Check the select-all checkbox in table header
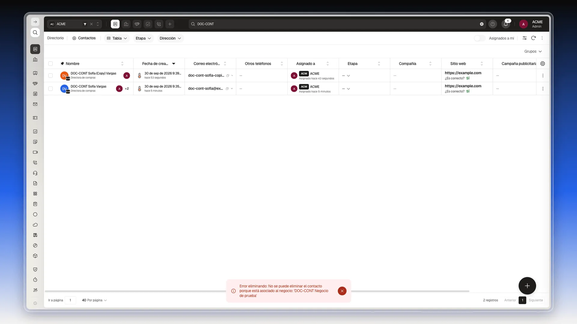 [x=50, y=64]
